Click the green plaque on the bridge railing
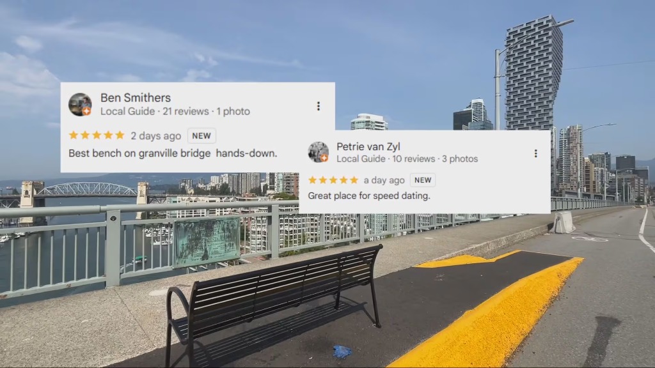 click(x=207, y=242)
